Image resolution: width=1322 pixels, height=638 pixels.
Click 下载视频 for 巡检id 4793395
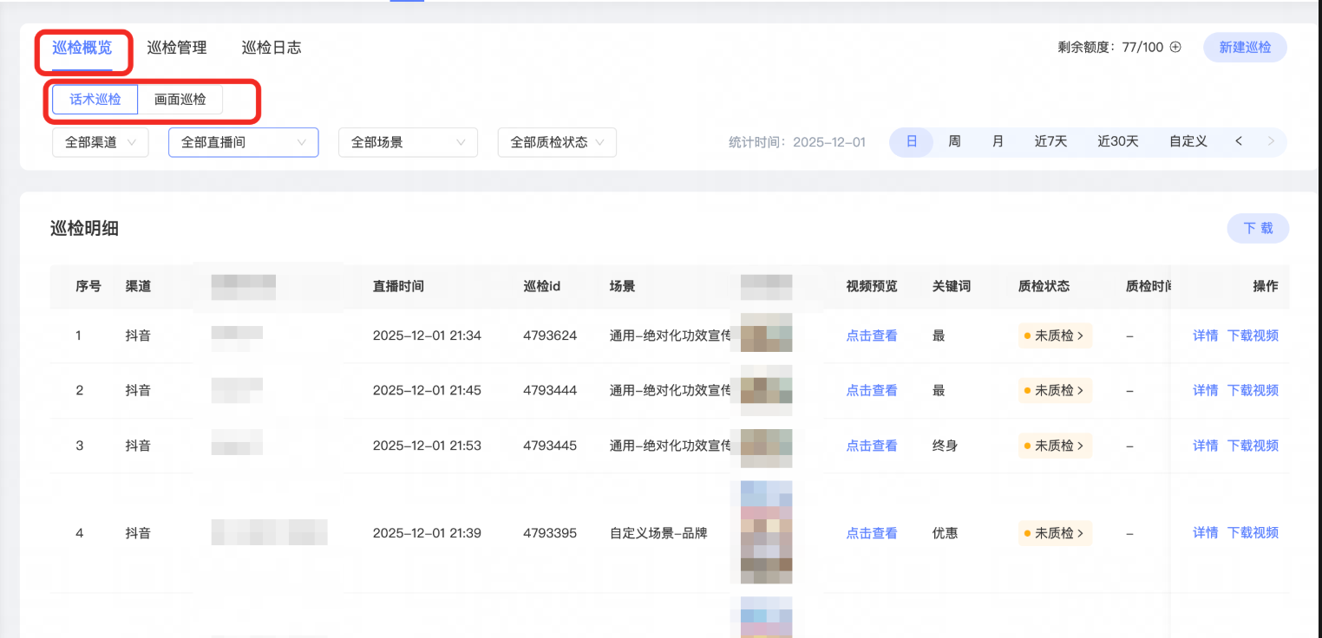point(1253,533)
